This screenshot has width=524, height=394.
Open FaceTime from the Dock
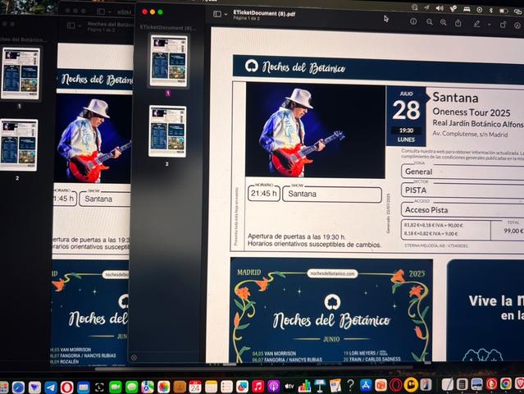(116, 387)
